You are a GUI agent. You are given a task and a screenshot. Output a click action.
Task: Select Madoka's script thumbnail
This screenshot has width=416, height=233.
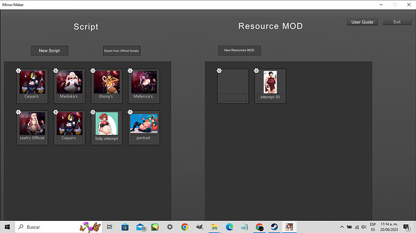(x=69, y=82)
